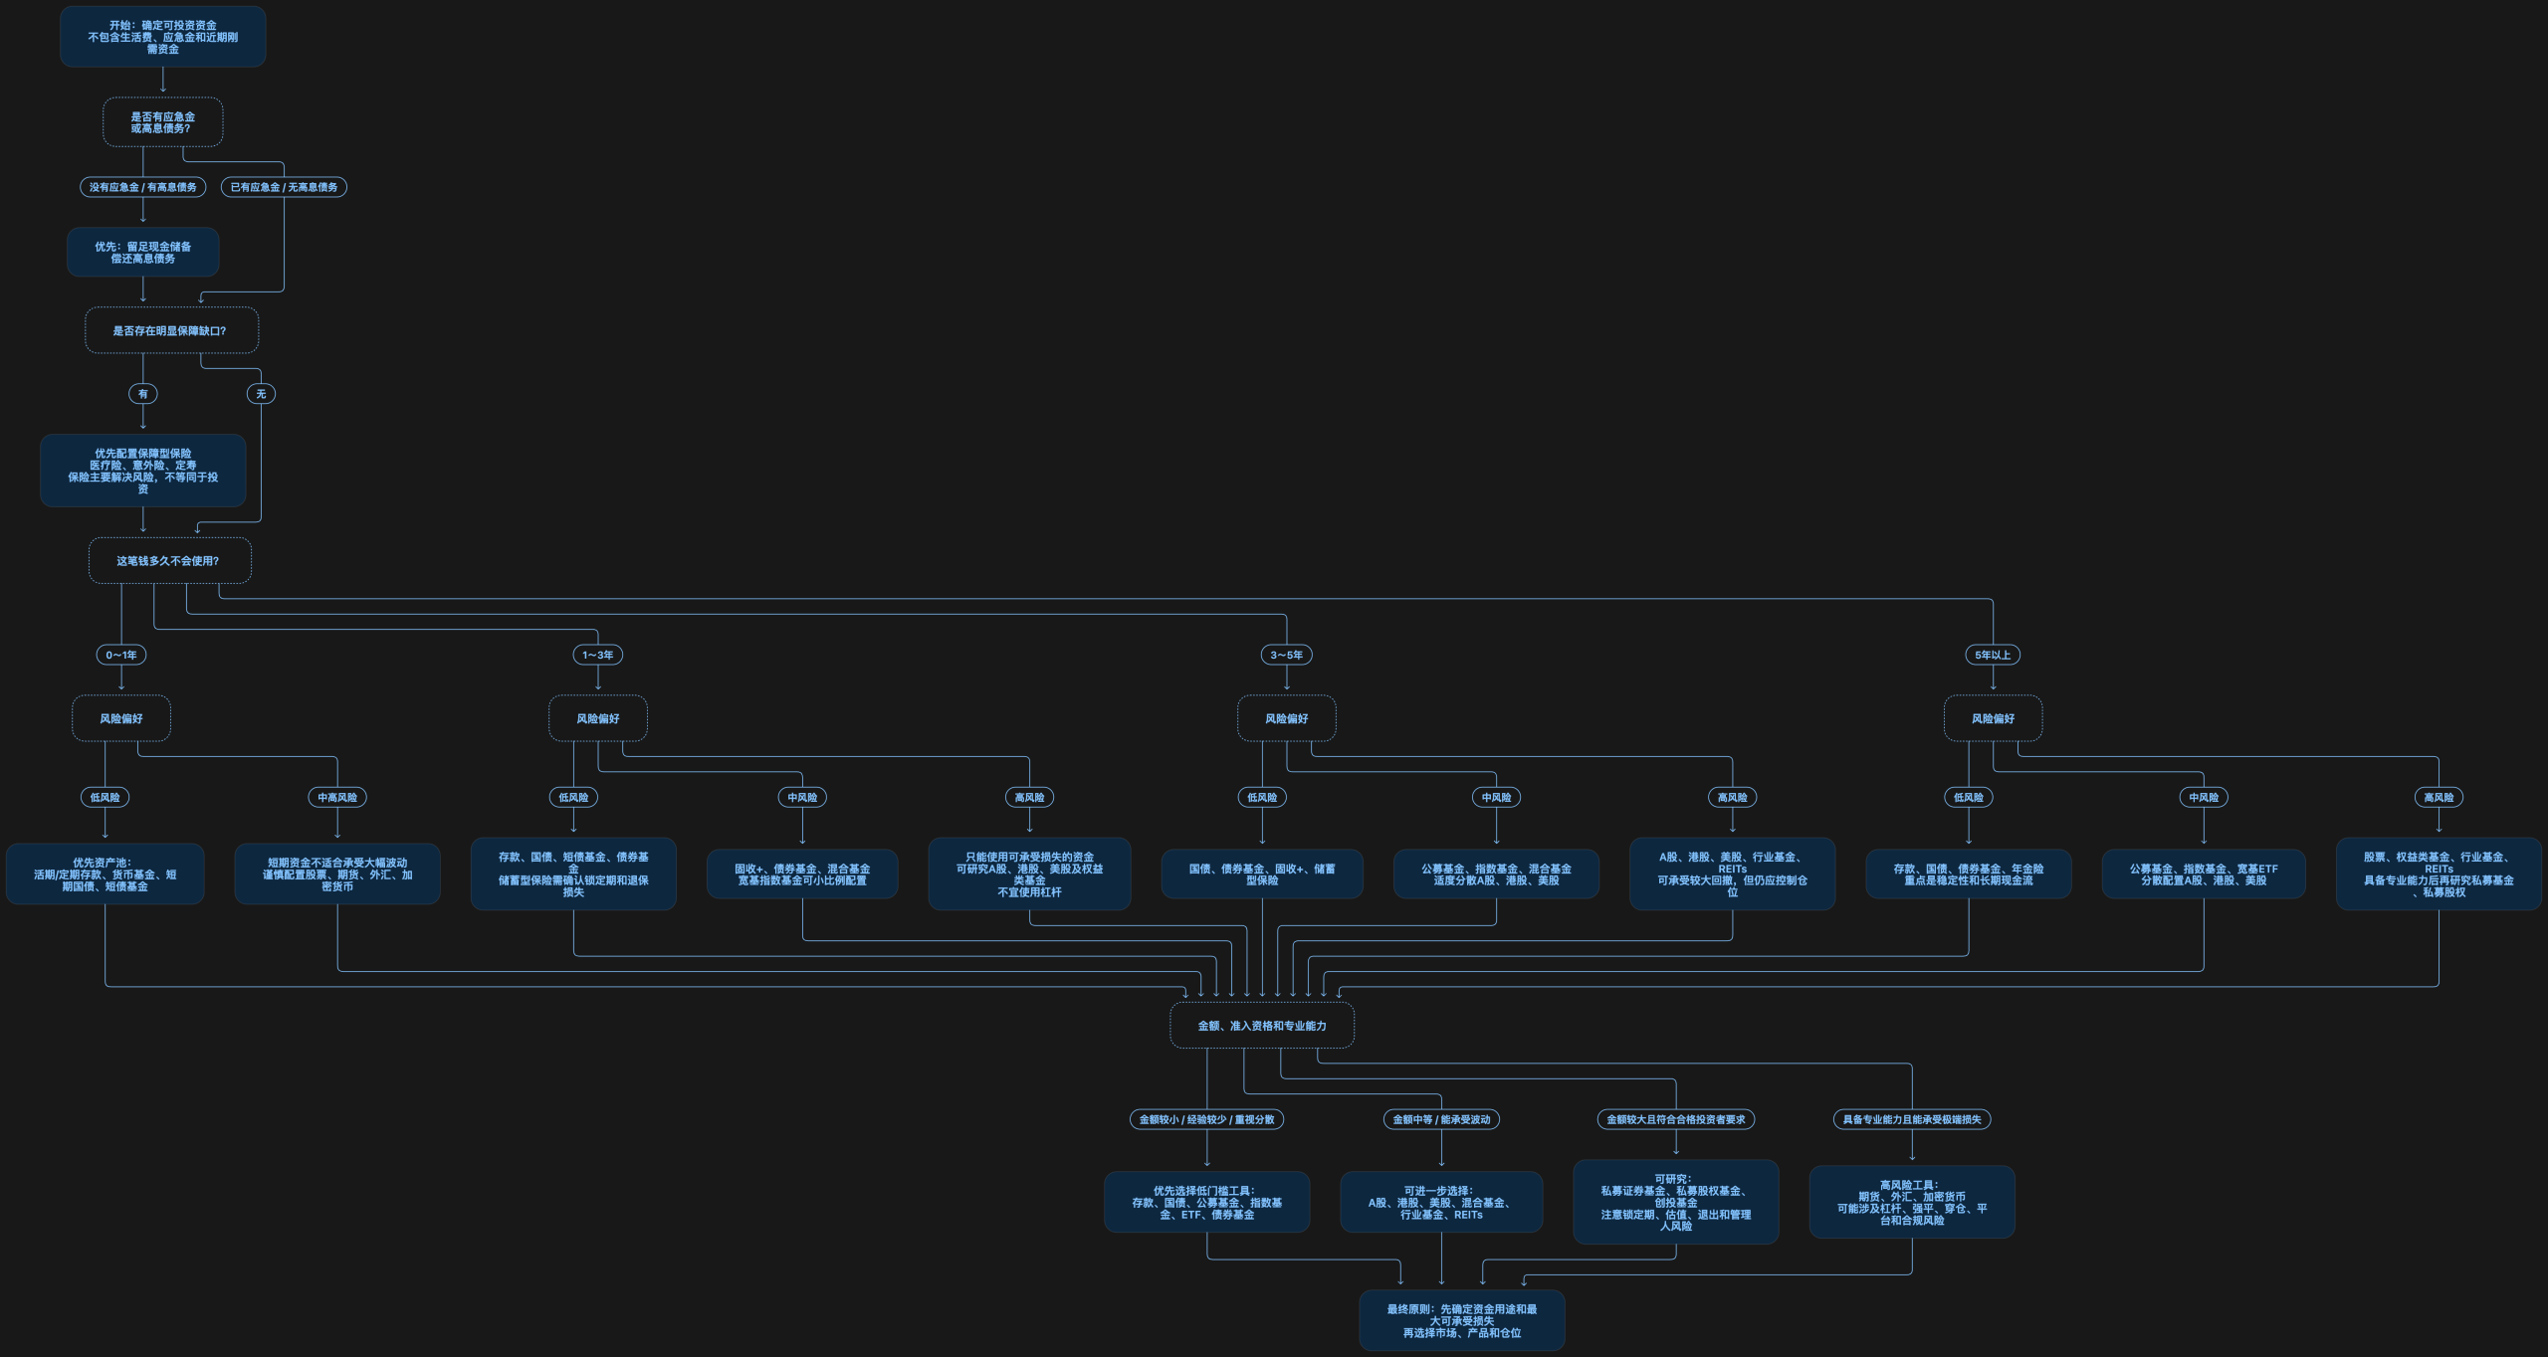Viewport: 2548px width, 1357px height.
Task: Select the node 优先选择低门槛工具
Action: (x=1206, y=1202)
